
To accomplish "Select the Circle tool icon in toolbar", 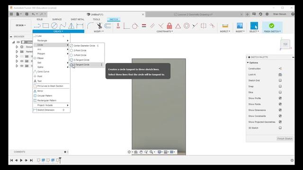I will pos(54,25).
